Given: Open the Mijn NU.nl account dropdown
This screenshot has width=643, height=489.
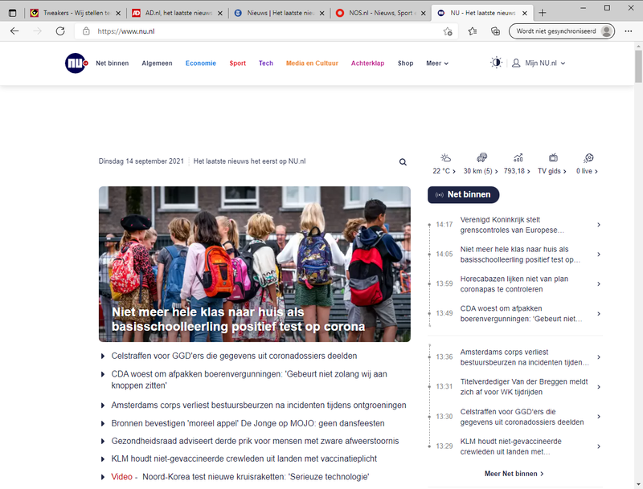Looking at the screenshot, I should pos(539,63).
